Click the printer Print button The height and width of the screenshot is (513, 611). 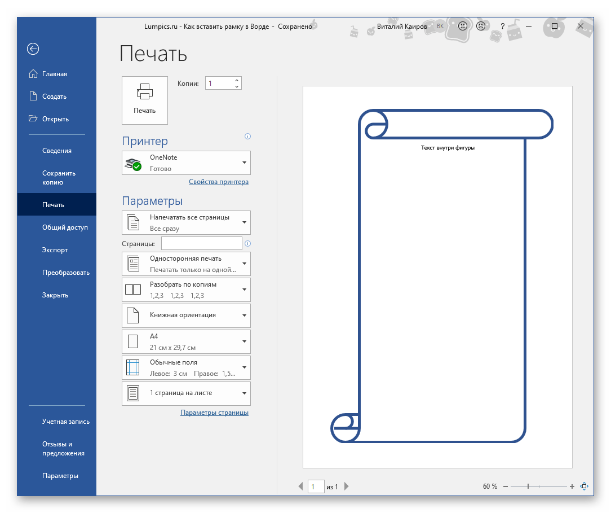145,100
